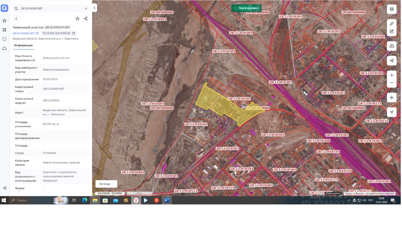Click map label 28:12:010203

pyautogui.click(x=329, y=31)
